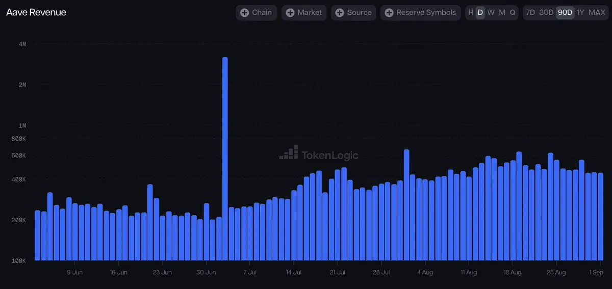Image resolution: width=612 pixels, height=289 pixels.
Task: Switch to weekly (W) granularity
Action: 491,13
